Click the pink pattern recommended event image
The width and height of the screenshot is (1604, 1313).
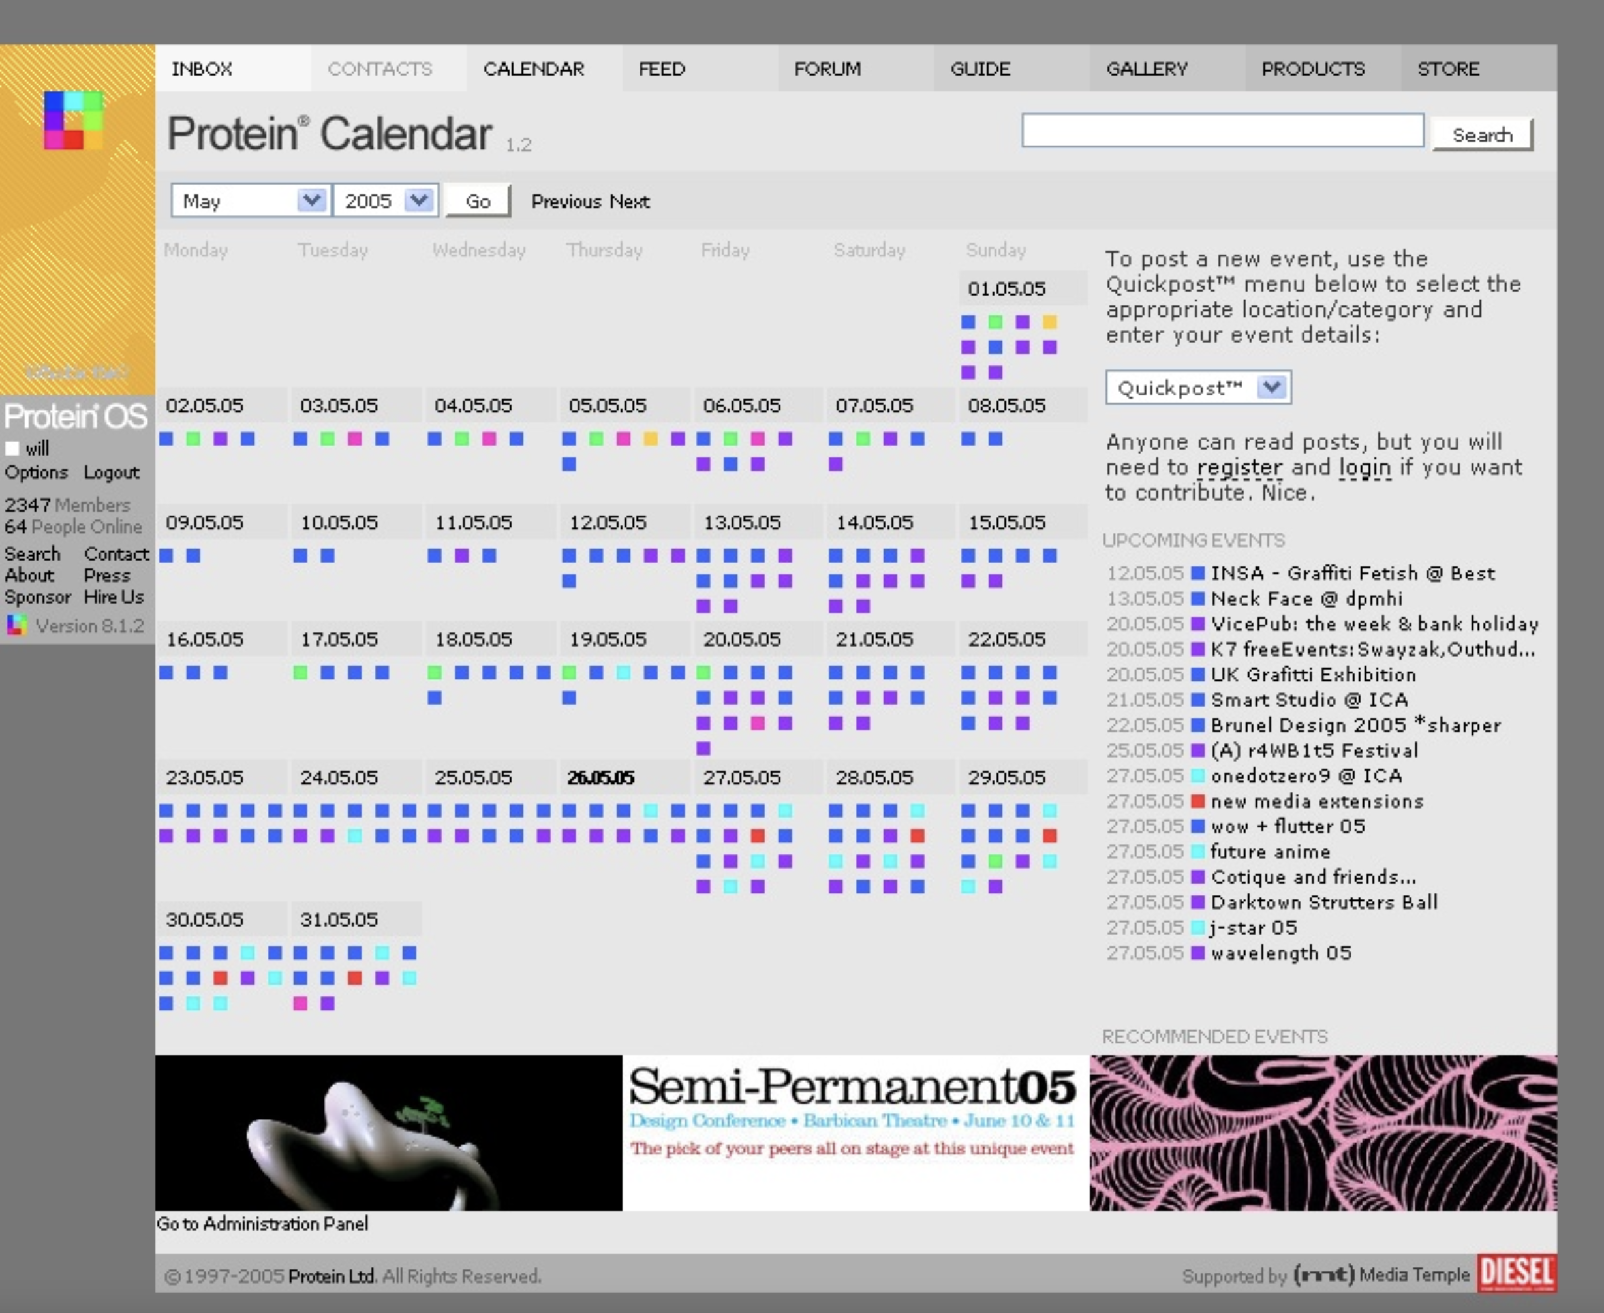coord(1323,1132)
